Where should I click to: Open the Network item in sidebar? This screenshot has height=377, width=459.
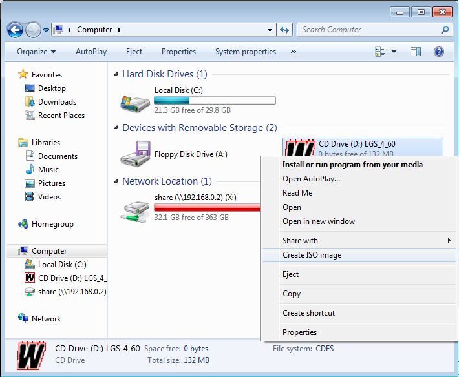point(46,319)
